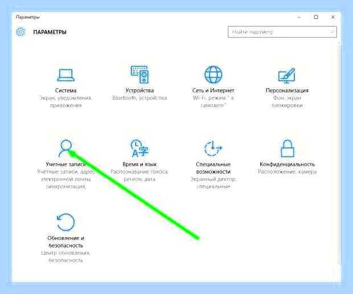
Task: Click the 'Экран, уведомления, приложения' description
Action: [x=65, y=101]
